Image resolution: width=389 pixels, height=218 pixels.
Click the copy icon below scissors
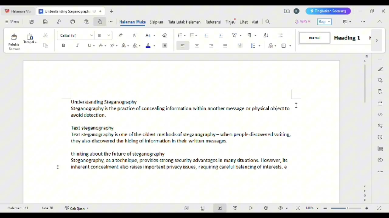point(46,45)
